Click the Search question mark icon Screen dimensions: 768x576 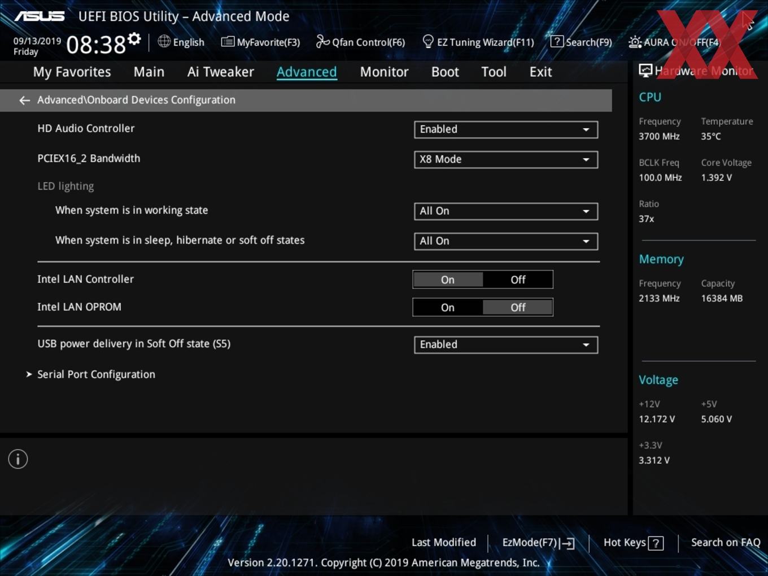point(557,41)
